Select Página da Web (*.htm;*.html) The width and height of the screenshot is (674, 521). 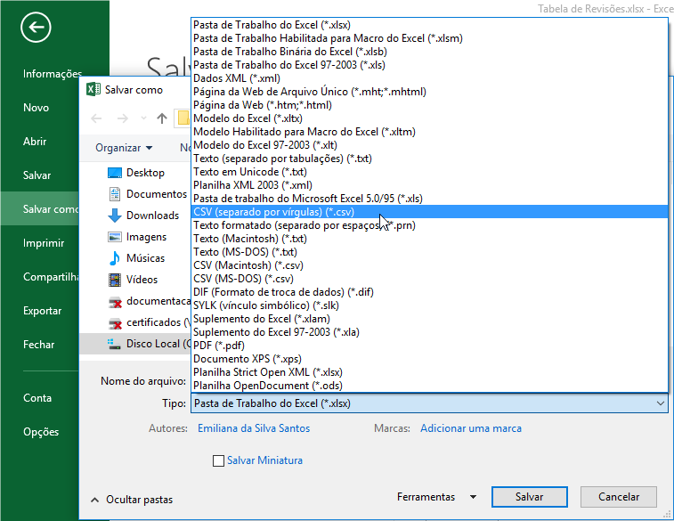(429, 105)
